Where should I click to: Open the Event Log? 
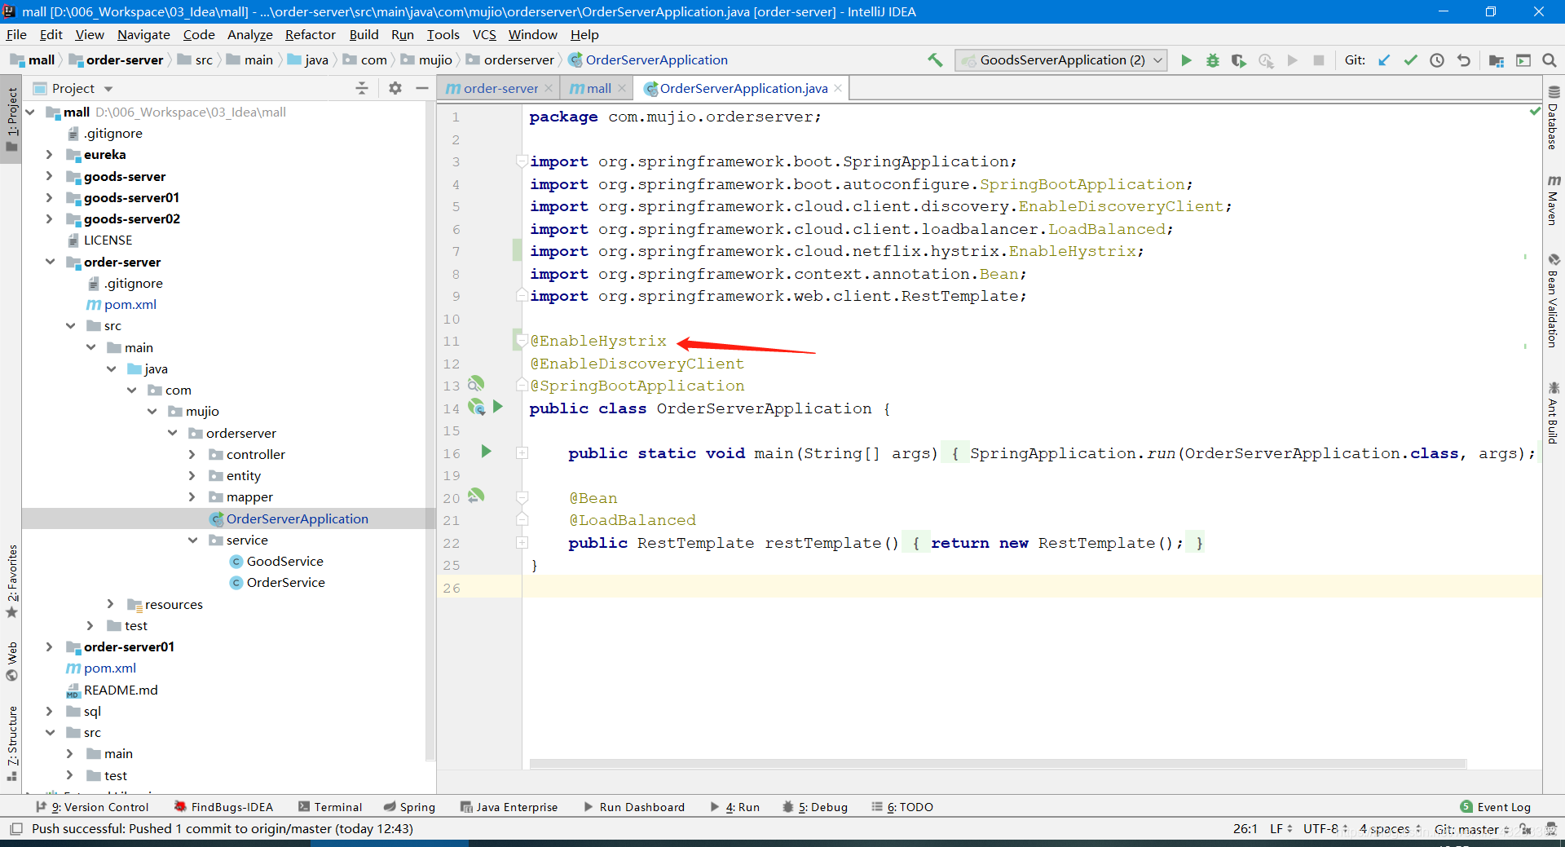tap(1496, 807)
